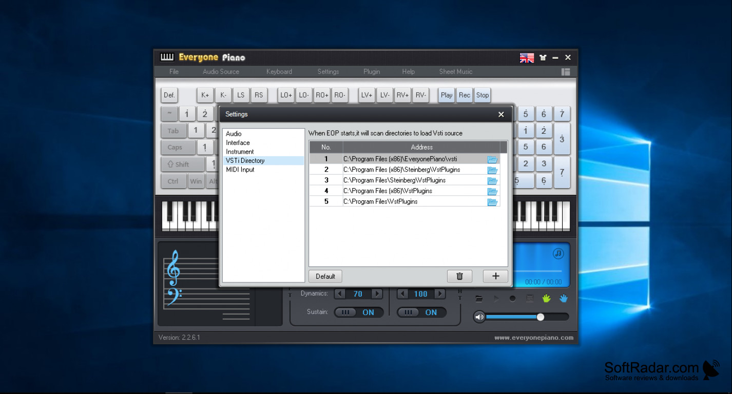Open the Settings menu in menu bar
Viewport: 732px width, 394px height.
[328, 72]
